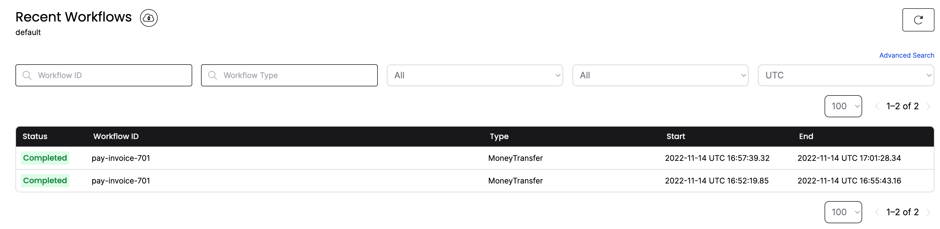Viewport: 940px width, 229px height.
Task: Open the Advanced Search link
Action: pos(906,55)
